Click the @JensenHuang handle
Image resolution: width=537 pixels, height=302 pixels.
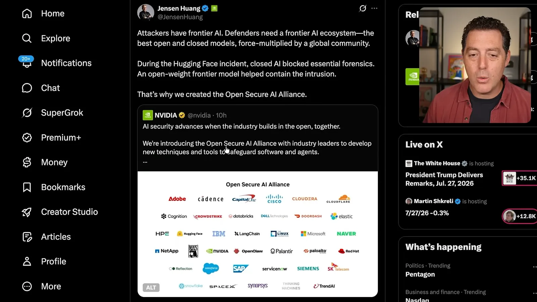(x=180, y=17)
